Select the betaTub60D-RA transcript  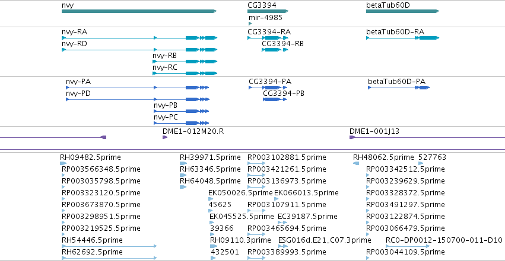[402, 38]
